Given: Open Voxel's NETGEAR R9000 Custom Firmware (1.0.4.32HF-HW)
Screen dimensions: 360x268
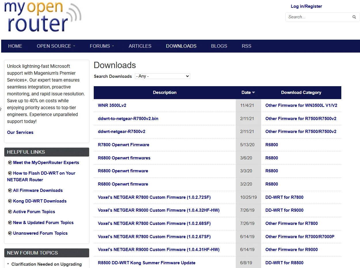Looking at the screenshot, I should pos(159,210).
